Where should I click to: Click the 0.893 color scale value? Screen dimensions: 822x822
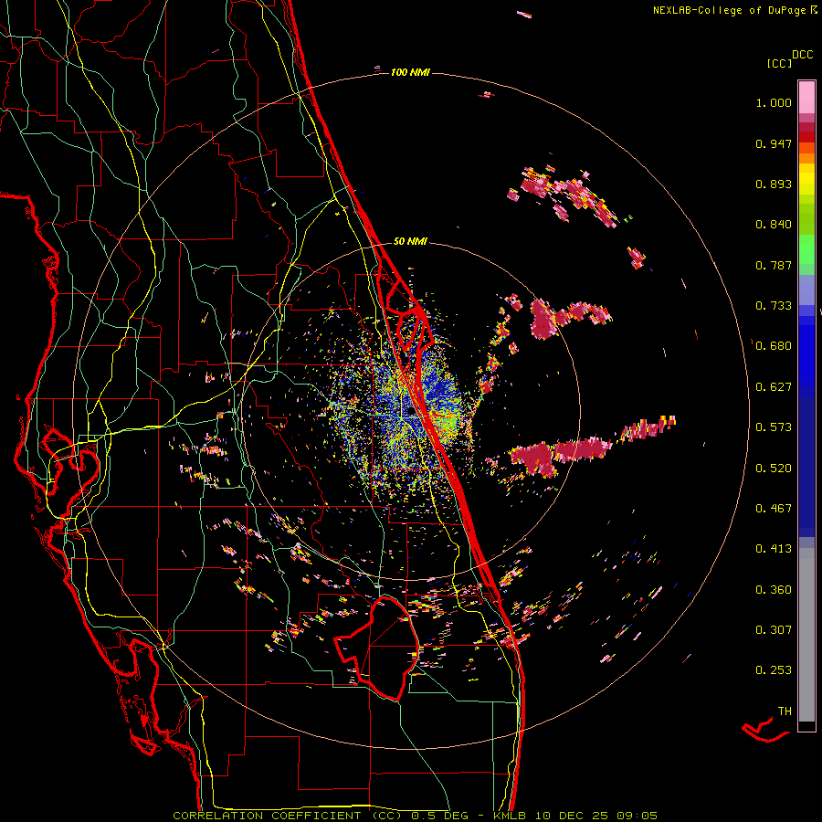[x=774, y=184]
